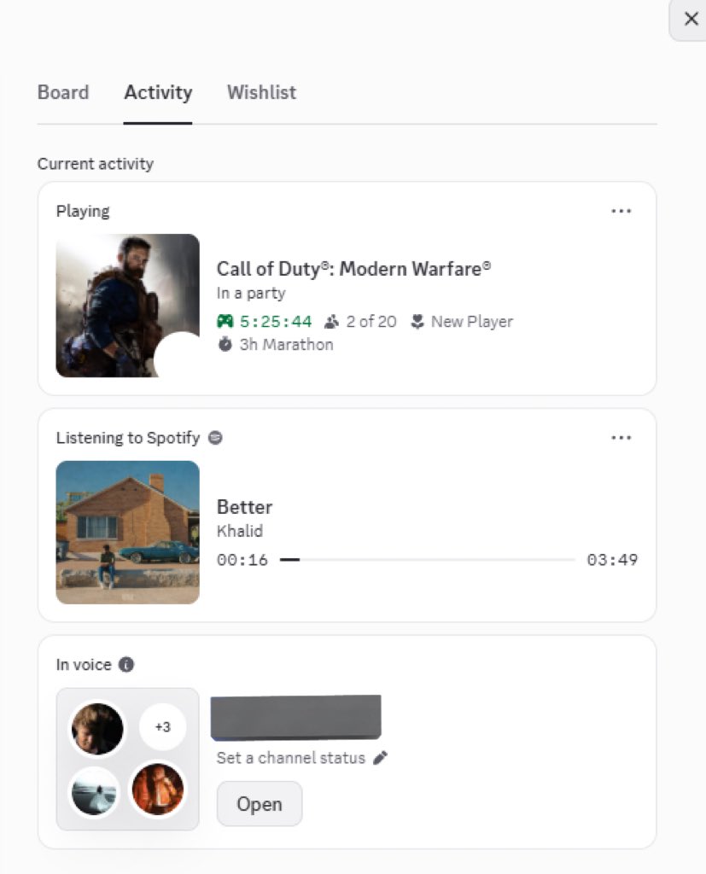Click the song duration 03:49

point(612,560)
